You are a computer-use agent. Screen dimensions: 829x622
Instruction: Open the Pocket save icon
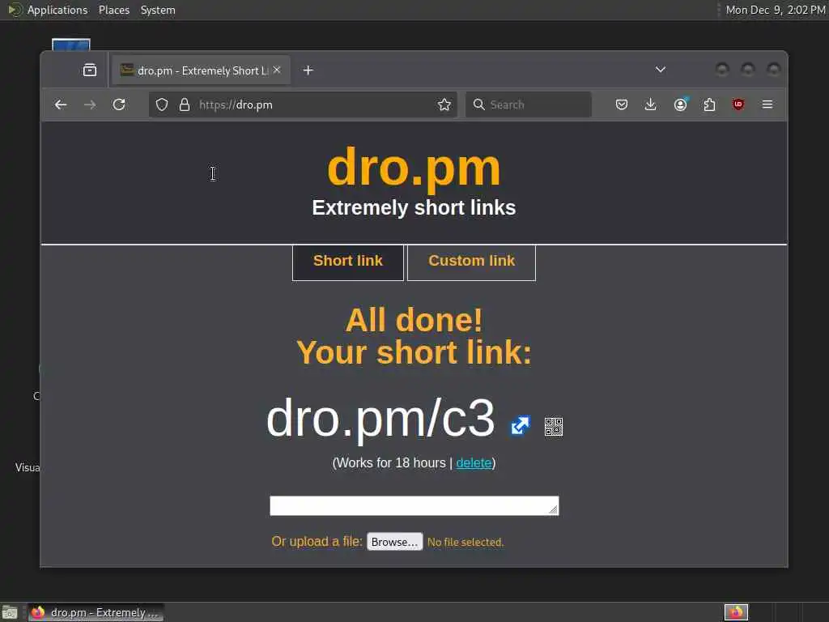click(622, 104)
